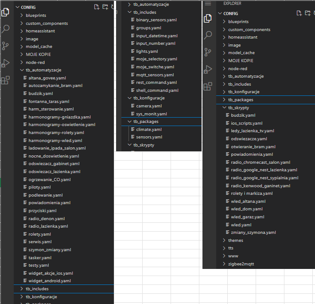The image size is (315, 304).
Task: Click New Folder icon in right CONFIG header
Action: tap(307, 13)
